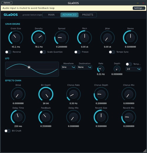
Task: Click the Density knob
Action: [x=39, y=38]
